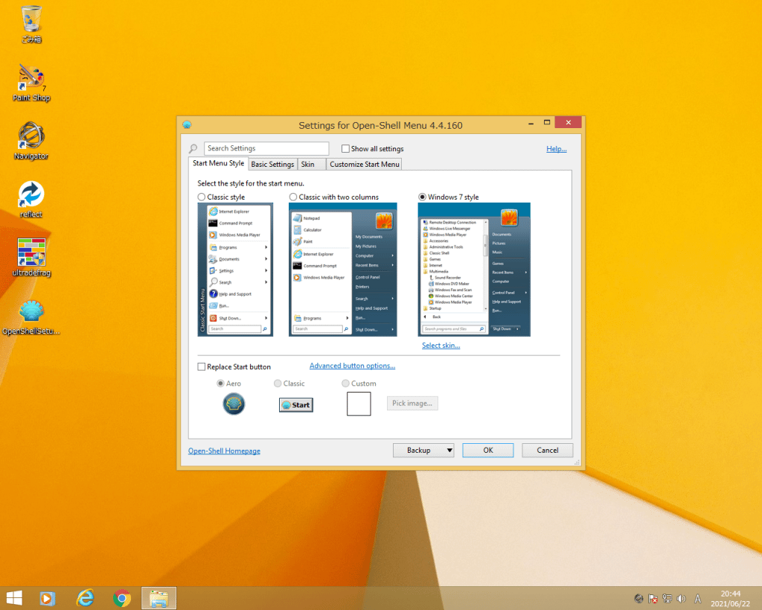
Task: Open the Paint Shop desktop shortcut
Action: click(x=31, y=83)
